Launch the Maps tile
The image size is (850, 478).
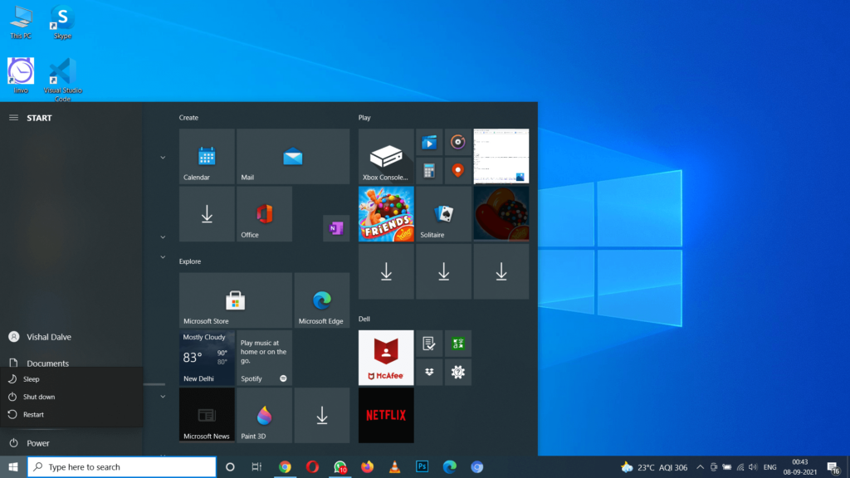457,170
